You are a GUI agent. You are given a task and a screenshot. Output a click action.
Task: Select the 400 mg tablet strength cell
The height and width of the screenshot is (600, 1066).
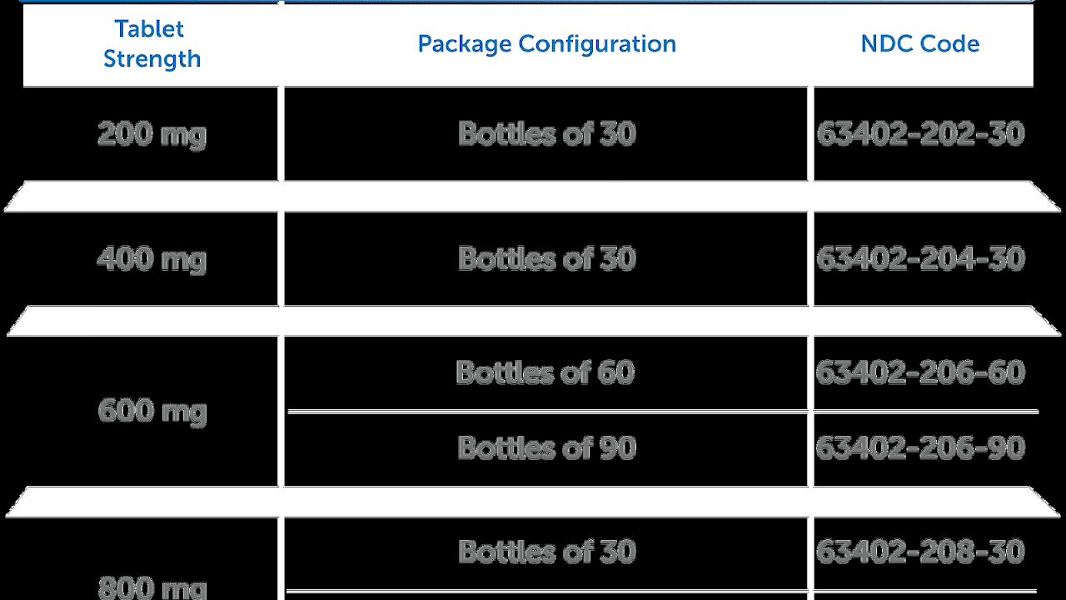(152, 259)
